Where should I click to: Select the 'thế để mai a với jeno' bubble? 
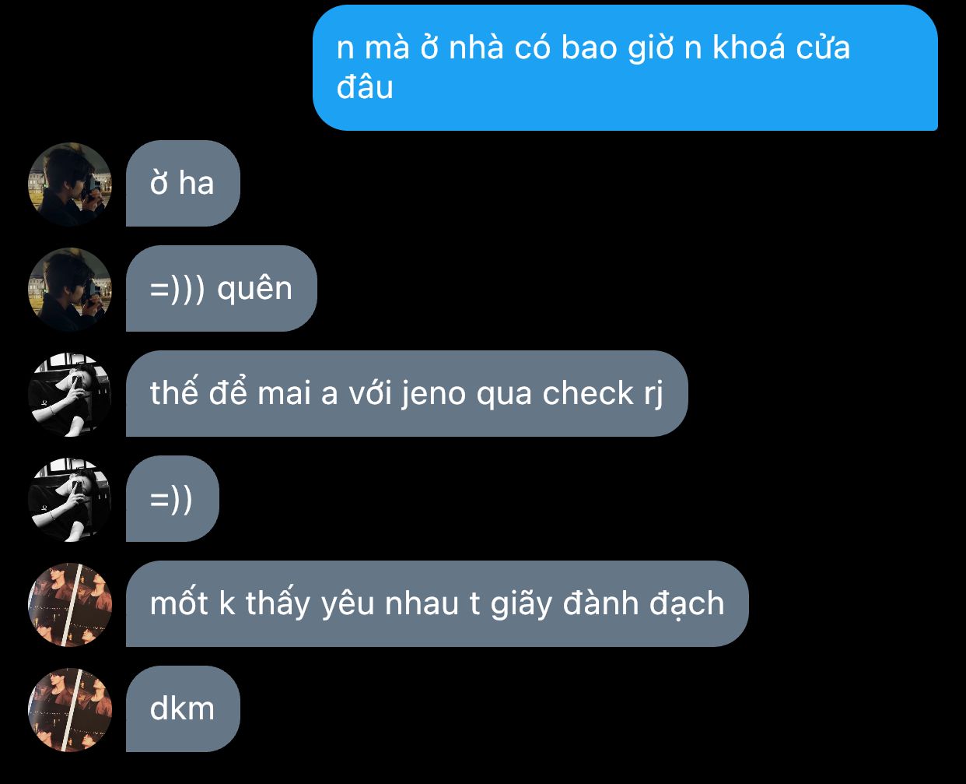click(407, 394)
